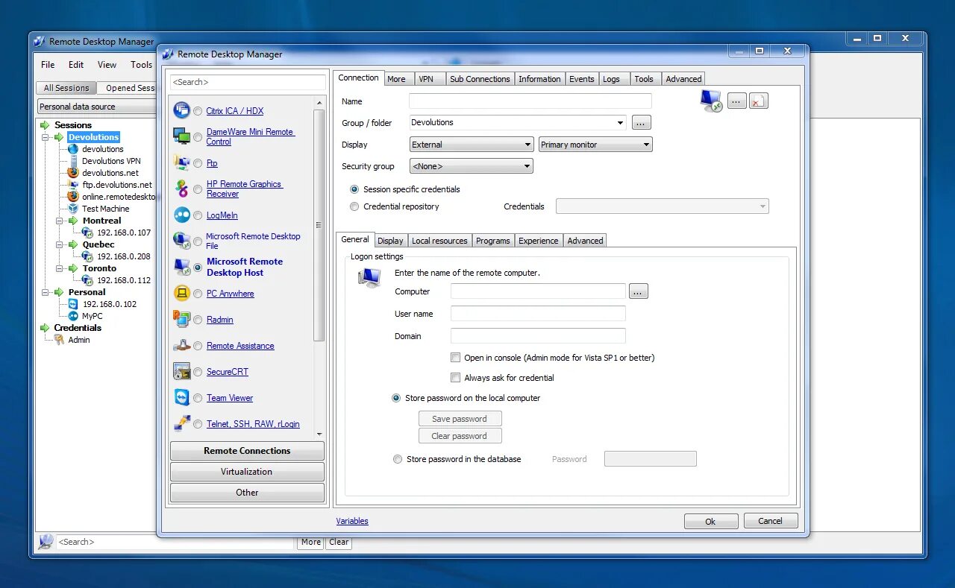Click the User name input field
The height and width of the screenshot is (588, 955).
tap(538, 314)
